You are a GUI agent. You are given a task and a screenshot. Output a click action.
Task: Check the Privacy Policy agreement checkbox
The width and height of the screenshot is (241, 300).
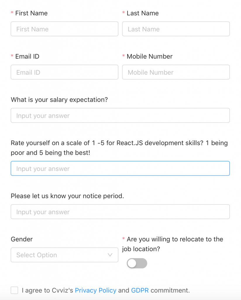(14, 290)
